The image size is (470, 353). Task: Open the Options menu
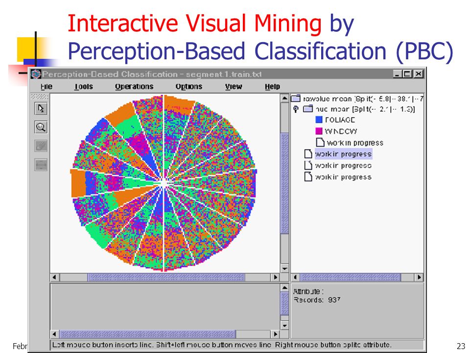tap(189, 86)
